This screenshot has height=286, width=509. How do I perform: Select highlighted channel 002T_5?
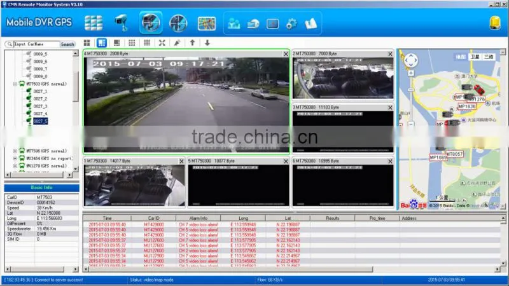pos(40,121)
